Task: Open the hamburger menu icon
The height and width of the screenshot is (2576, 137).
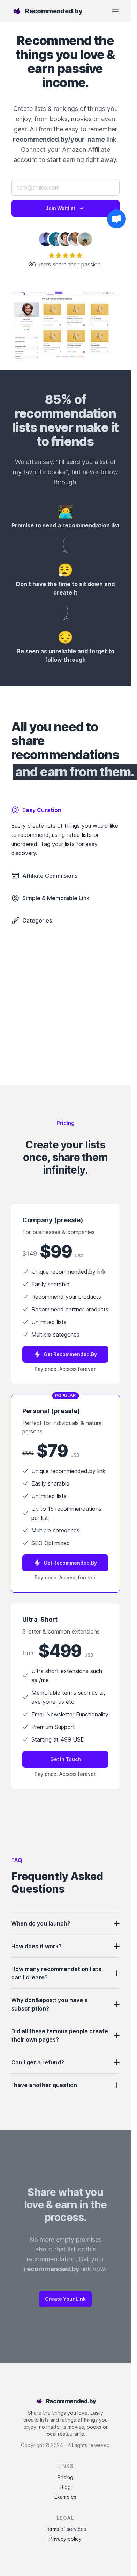Action: (115, 11)
